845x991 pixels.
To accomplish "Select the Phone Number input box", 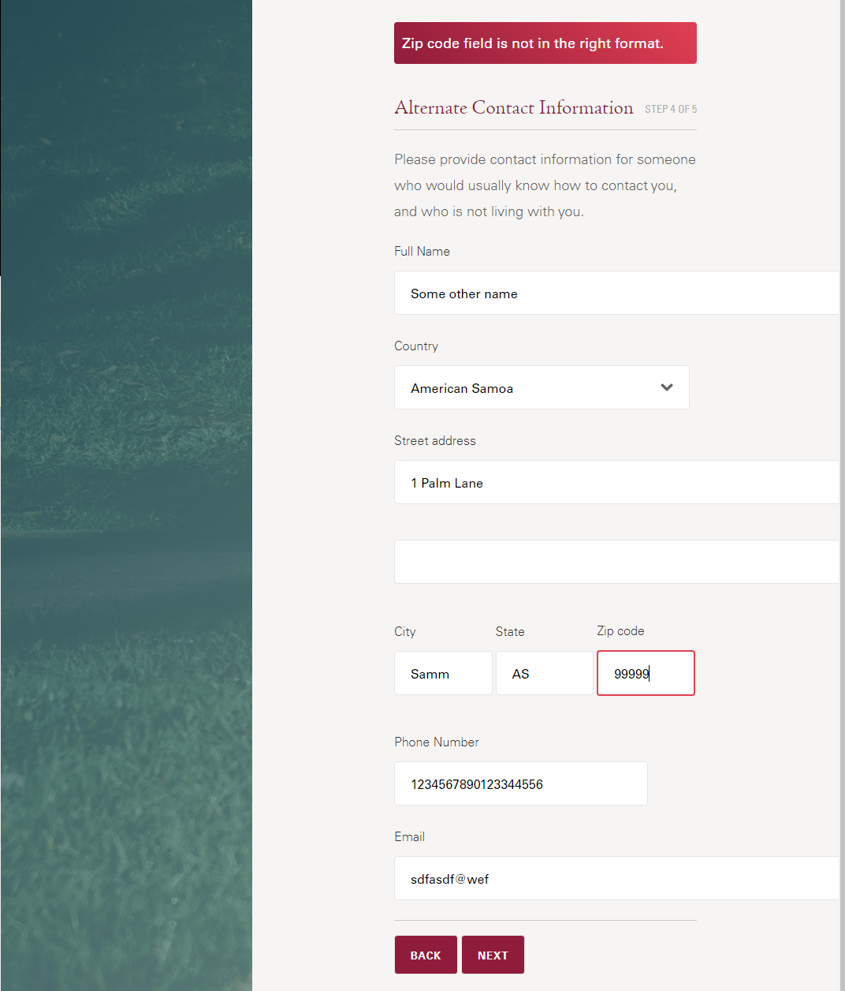I will point(520,783).
